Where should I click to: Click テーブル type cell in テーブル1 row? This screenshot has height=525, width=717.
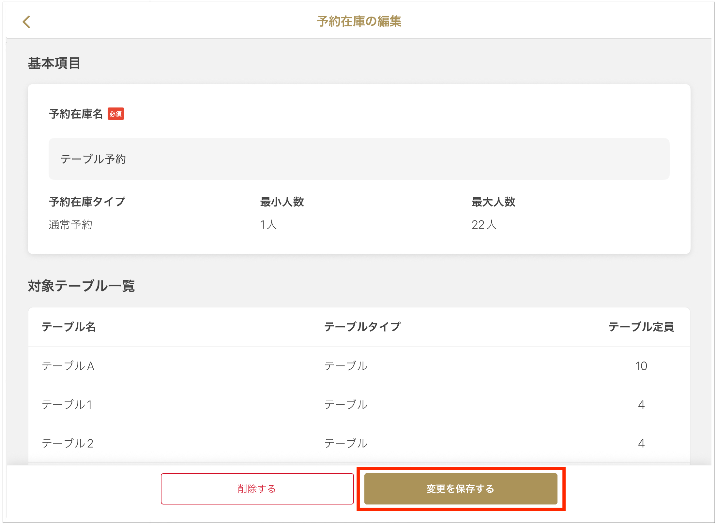pyautogui.click(x=346, y=404)
